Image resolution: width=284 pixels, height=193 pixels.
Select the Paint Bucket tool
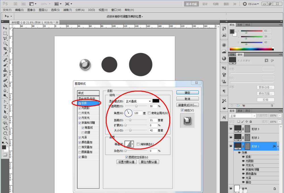[x=5, y=85]
